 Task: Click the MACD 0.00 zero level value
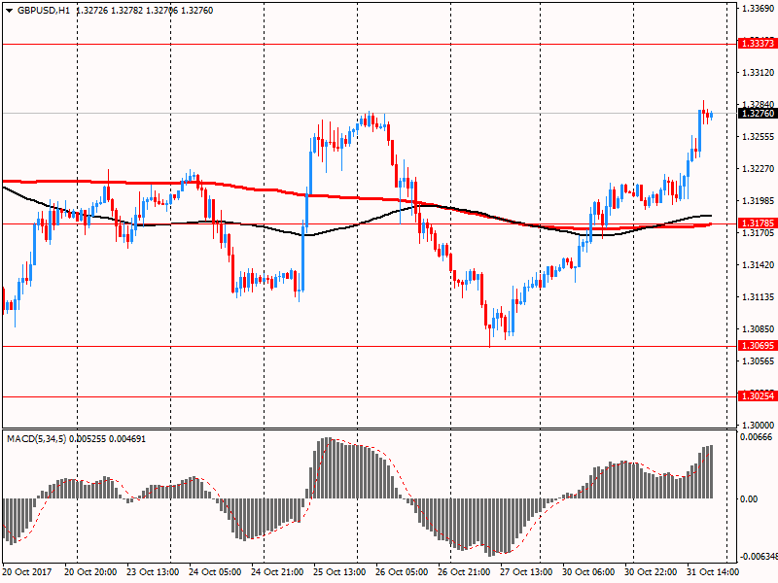[749, 499]
